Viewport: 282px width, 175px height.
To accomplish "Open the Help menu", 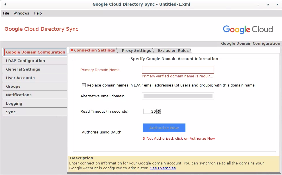I will pos(38,13).
